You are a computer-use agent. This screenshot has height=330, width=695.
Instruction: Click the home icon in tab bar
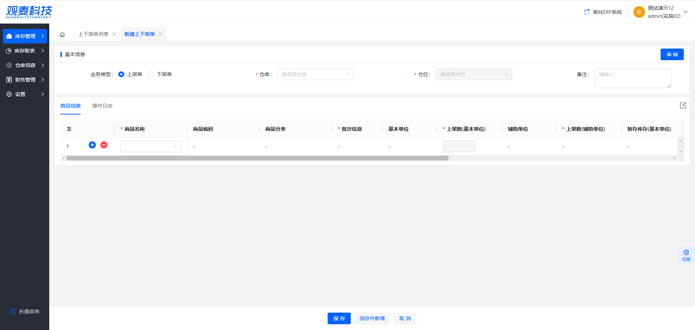62,34
